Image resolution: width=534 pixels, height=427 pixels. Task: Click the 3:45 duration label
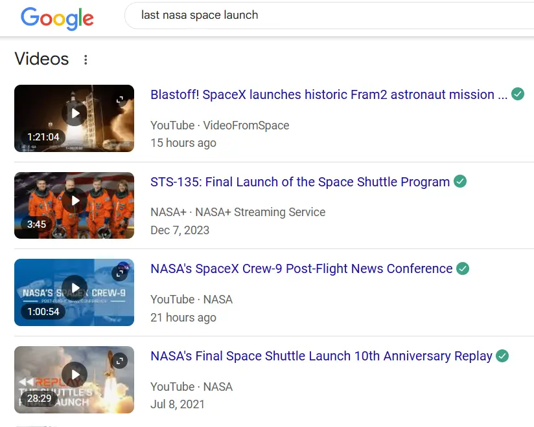37,224
